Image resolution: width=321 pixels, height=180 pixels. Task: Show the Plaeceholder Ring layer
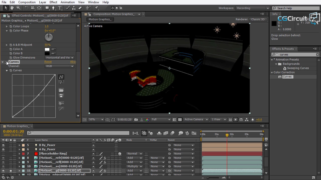click(x=3, y=153)
